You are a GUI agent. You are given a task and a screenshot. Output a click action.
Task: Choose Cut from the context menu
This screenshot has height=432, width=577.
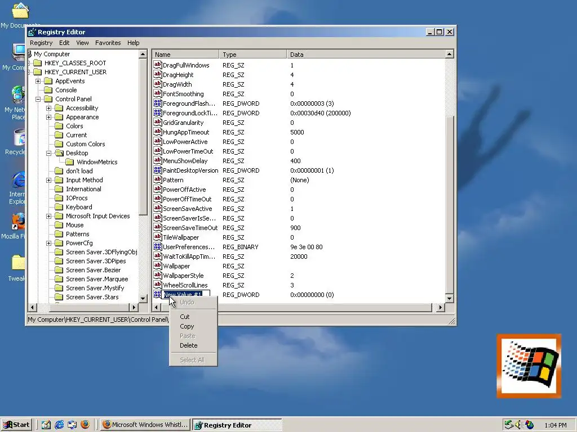(193, 317)
